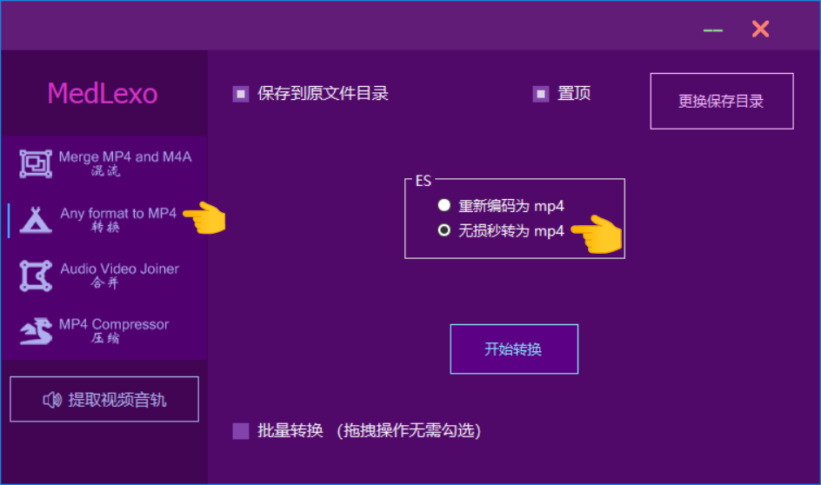The height and width of the screenshot is (485, 821).
Task: Minimize the MedLexo window
Action: tap(712, 30)
